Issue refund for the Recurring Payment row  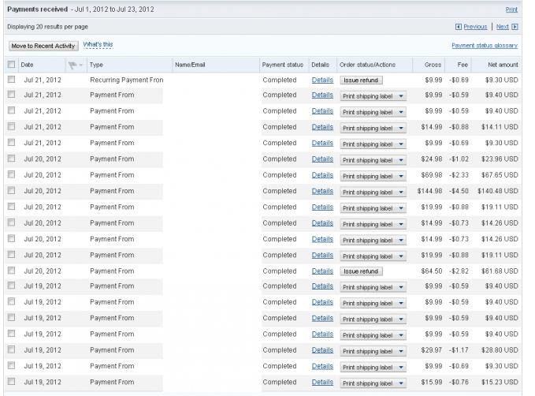pos(361,80)
